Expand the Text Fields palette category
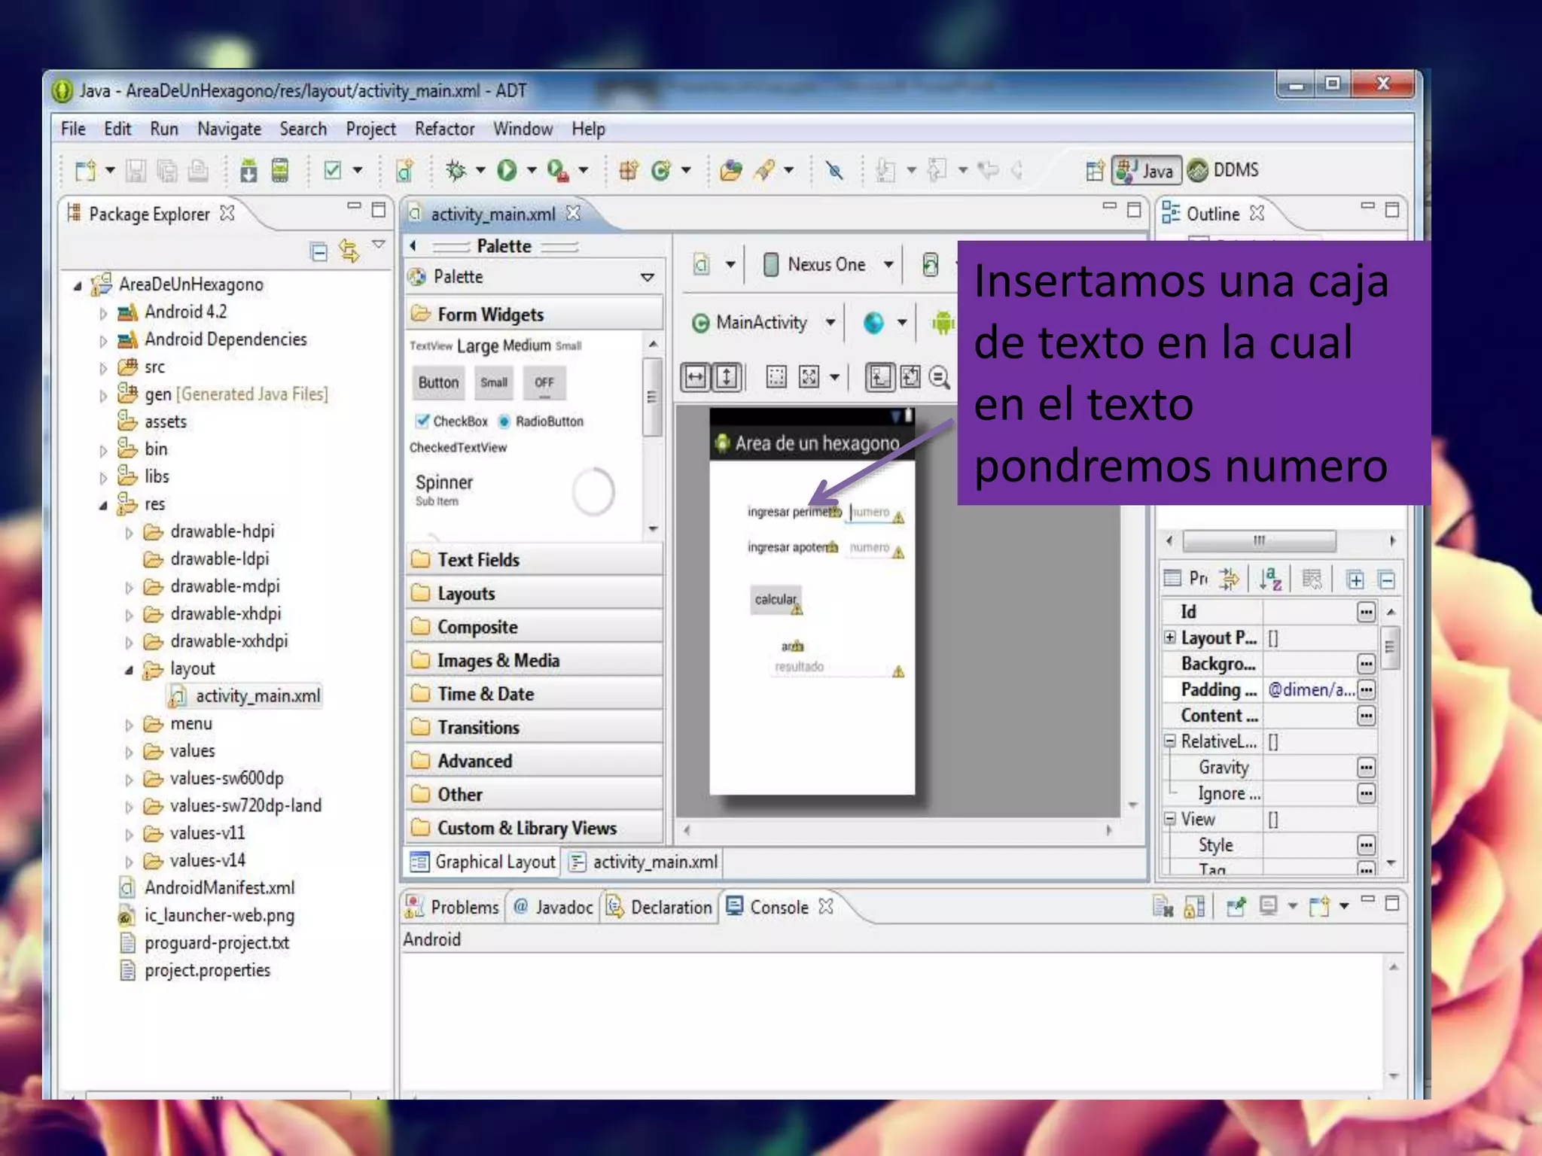Viewport: 1542px width, 1156px height. (535, 559)
